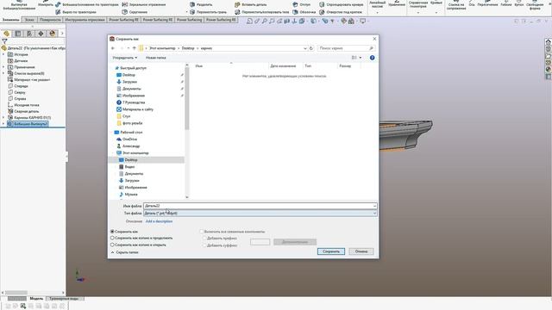Select OneDrive in navigation pane

coord(130,139)
